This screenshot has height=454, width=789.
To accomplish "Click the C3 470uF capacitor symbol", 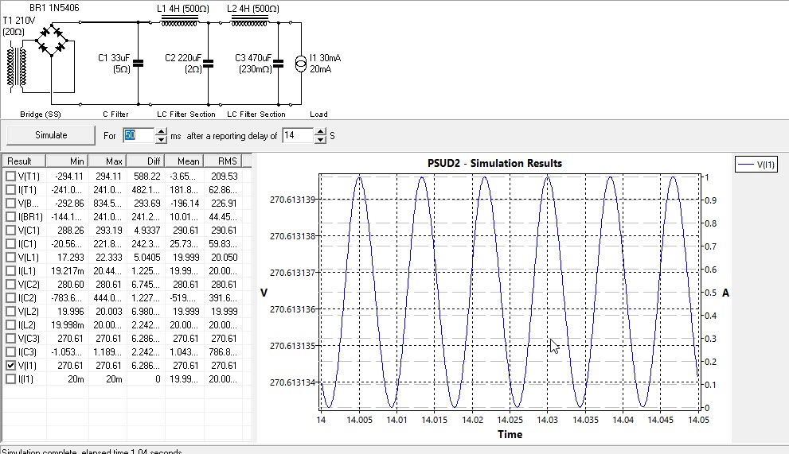I will click(279, 64).
